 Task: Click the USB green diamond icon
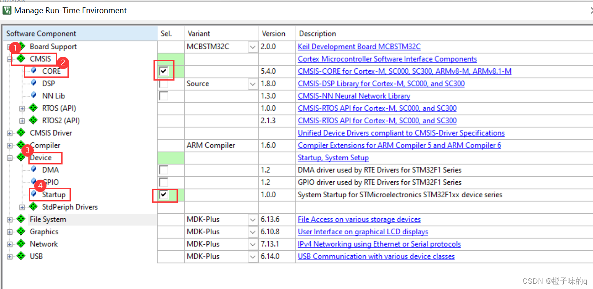click(21, 256)
